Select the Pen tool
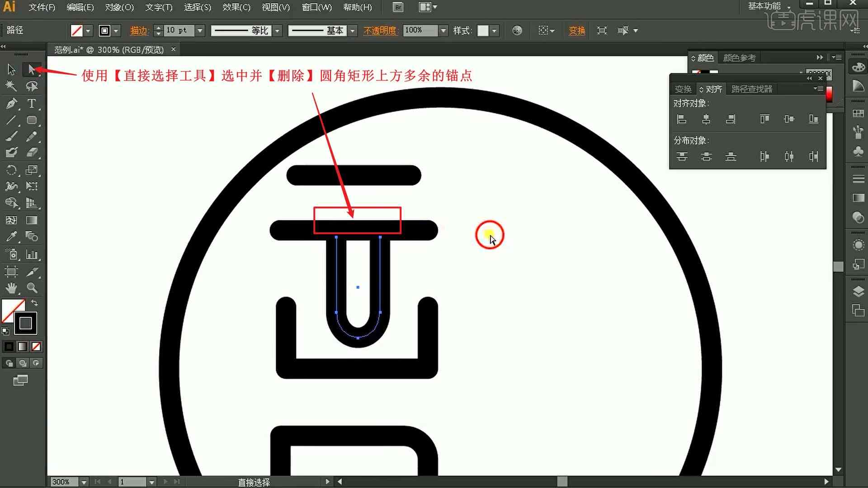 pyautogui.click(x=11, y=103)
